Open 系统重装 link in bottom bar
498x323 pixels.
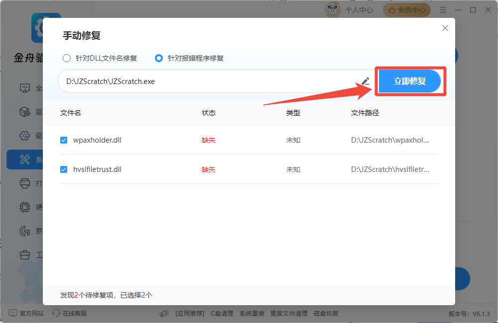(x=252, y=314)
